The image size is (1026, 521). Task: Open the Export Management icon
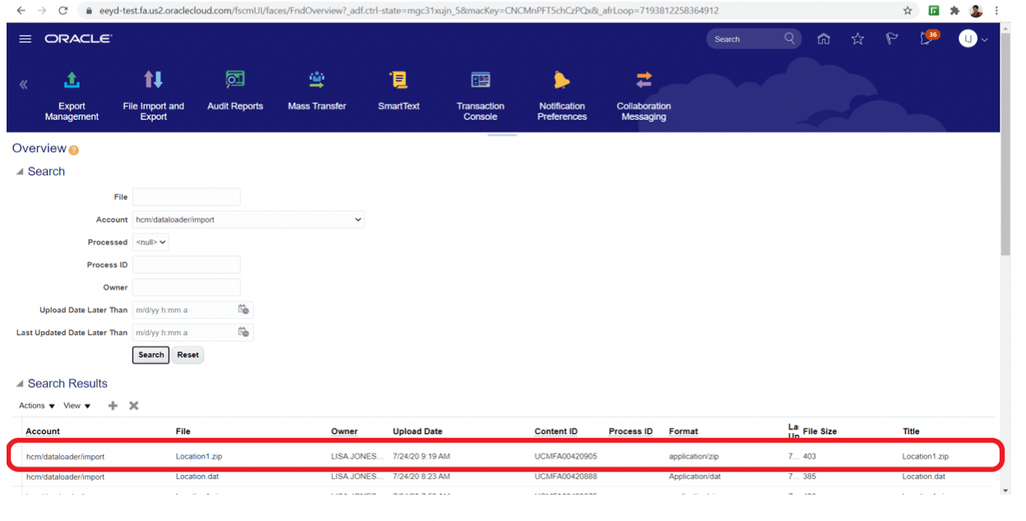click(x=72, y=81)
